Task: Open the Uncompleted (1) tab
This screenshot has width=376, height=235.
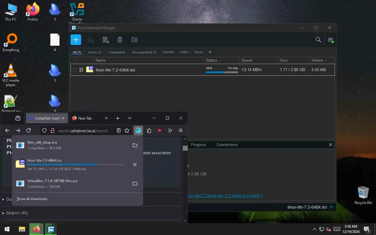Action: (144, 52)
